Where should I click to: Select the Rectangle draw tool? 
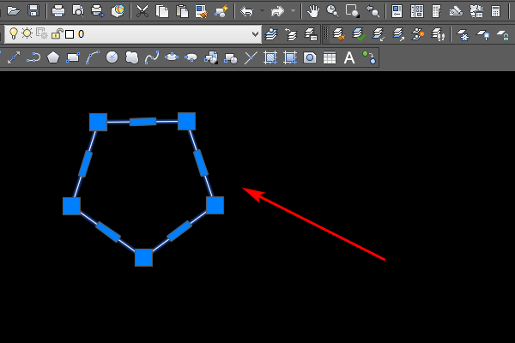pyautogui.click(x=73, y=57)
